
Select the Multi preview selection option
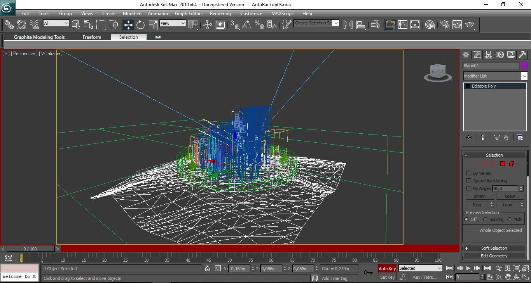click(x=509, y=219)
